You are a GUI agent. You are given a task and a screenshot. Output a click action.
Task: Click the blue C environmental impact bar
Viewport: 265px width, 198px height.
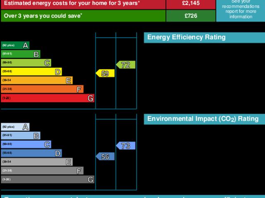(x=26, y=144)
